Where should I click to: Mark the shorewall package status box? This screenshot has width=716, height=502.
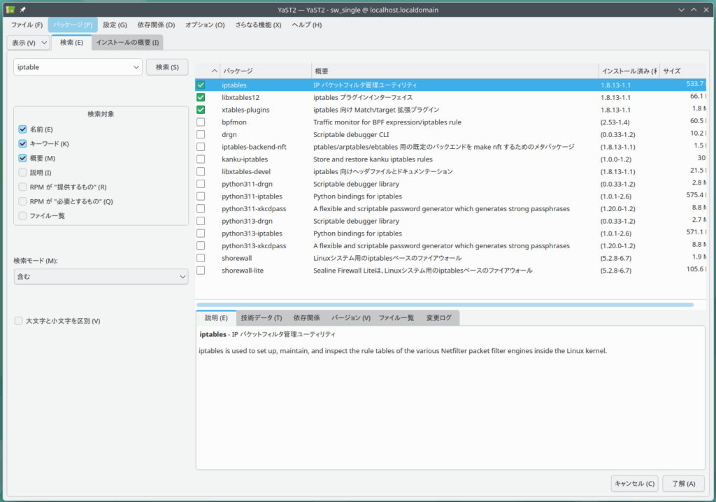(201, 257)
